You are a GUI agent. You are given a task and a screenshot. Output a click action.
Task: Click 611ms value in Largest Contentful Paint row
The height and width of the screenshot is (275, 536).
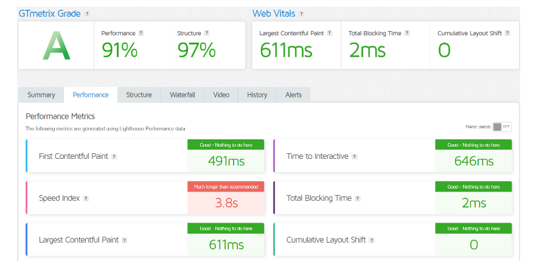point(226,245)
